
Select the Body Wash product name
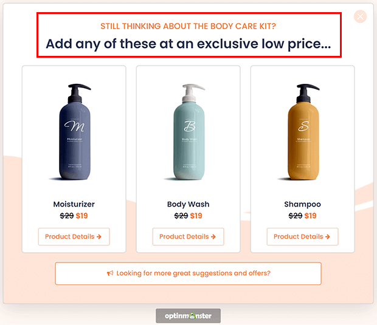188,204
